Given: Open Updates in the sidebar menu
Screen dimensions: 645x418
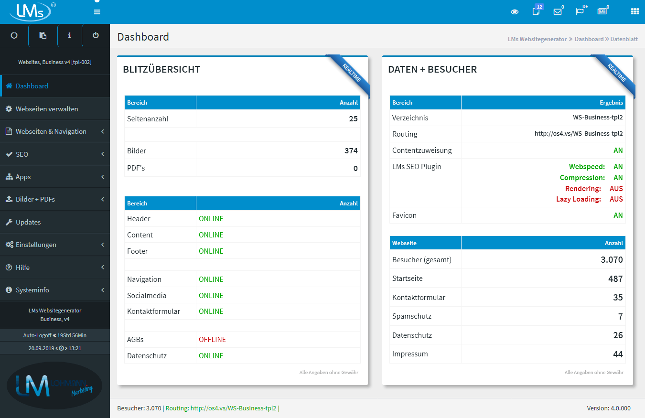Looking at the screenshot, I should pyautogui.click(x=28, y=222).
